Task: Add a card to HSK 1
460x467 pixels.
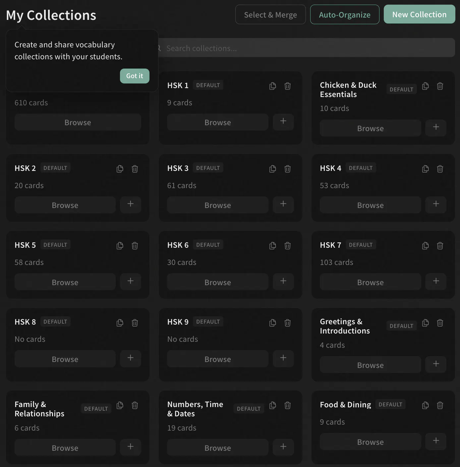Action: coord(283,122)
